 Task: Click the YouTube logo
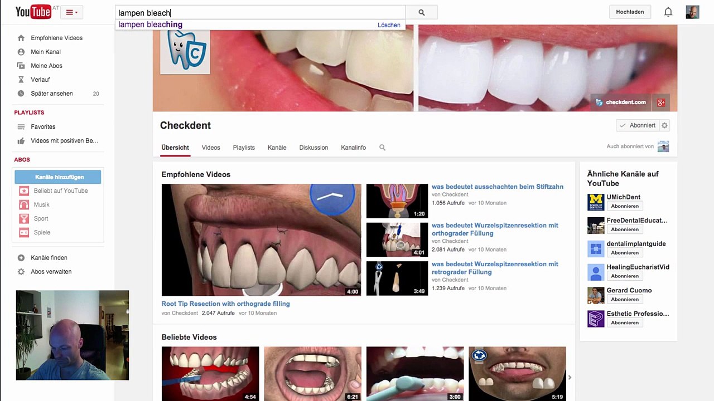(33, 12)
